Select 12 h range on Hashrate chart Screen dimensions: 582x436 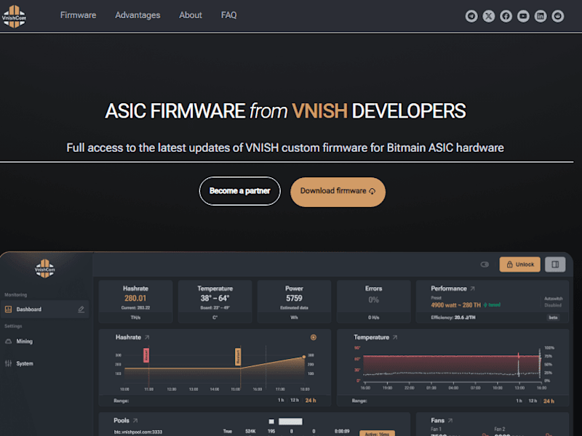coord(295,400)
